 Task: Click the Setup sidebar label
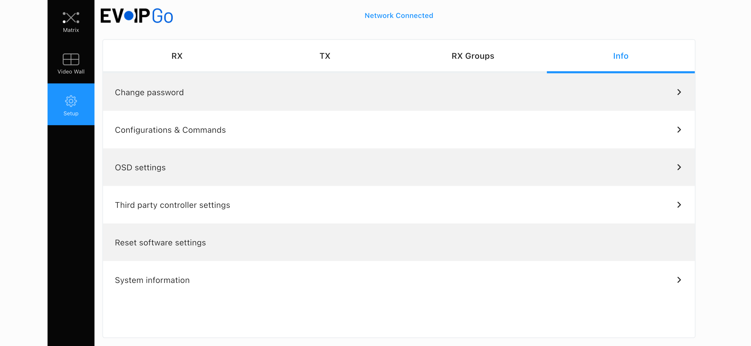(71, 113)
